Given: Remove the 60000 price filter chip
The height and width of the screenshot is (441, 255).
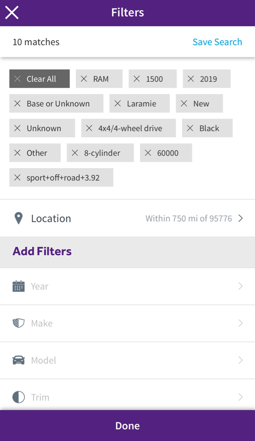Looking at the screenshot, I should coord(166,153).
